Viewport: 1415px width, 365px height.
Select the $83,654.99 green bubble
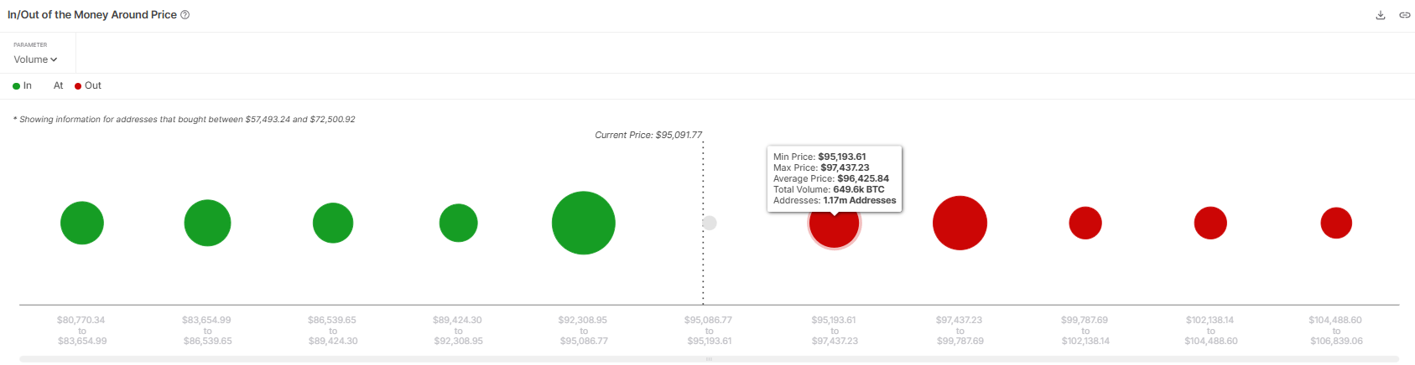point(207,223)
